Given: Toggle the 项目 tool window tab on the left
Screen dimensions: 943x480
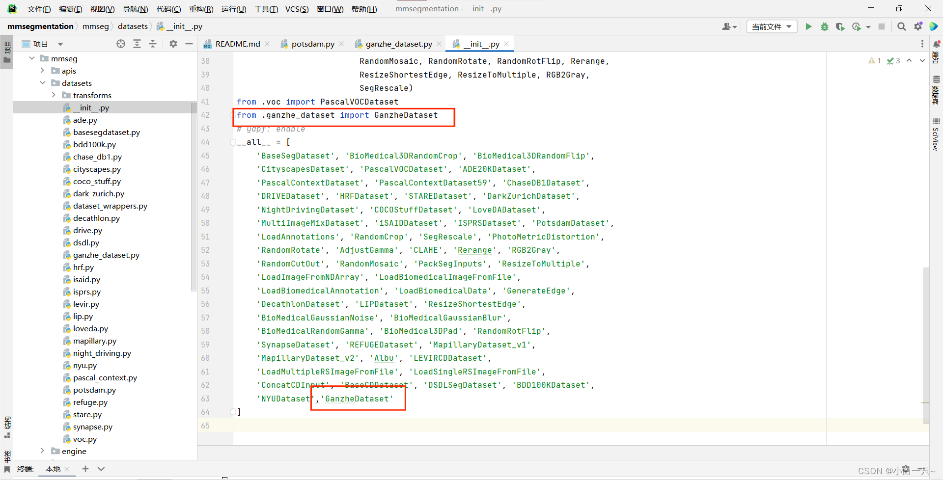Looking at the screenshot, I should (7, 47).
